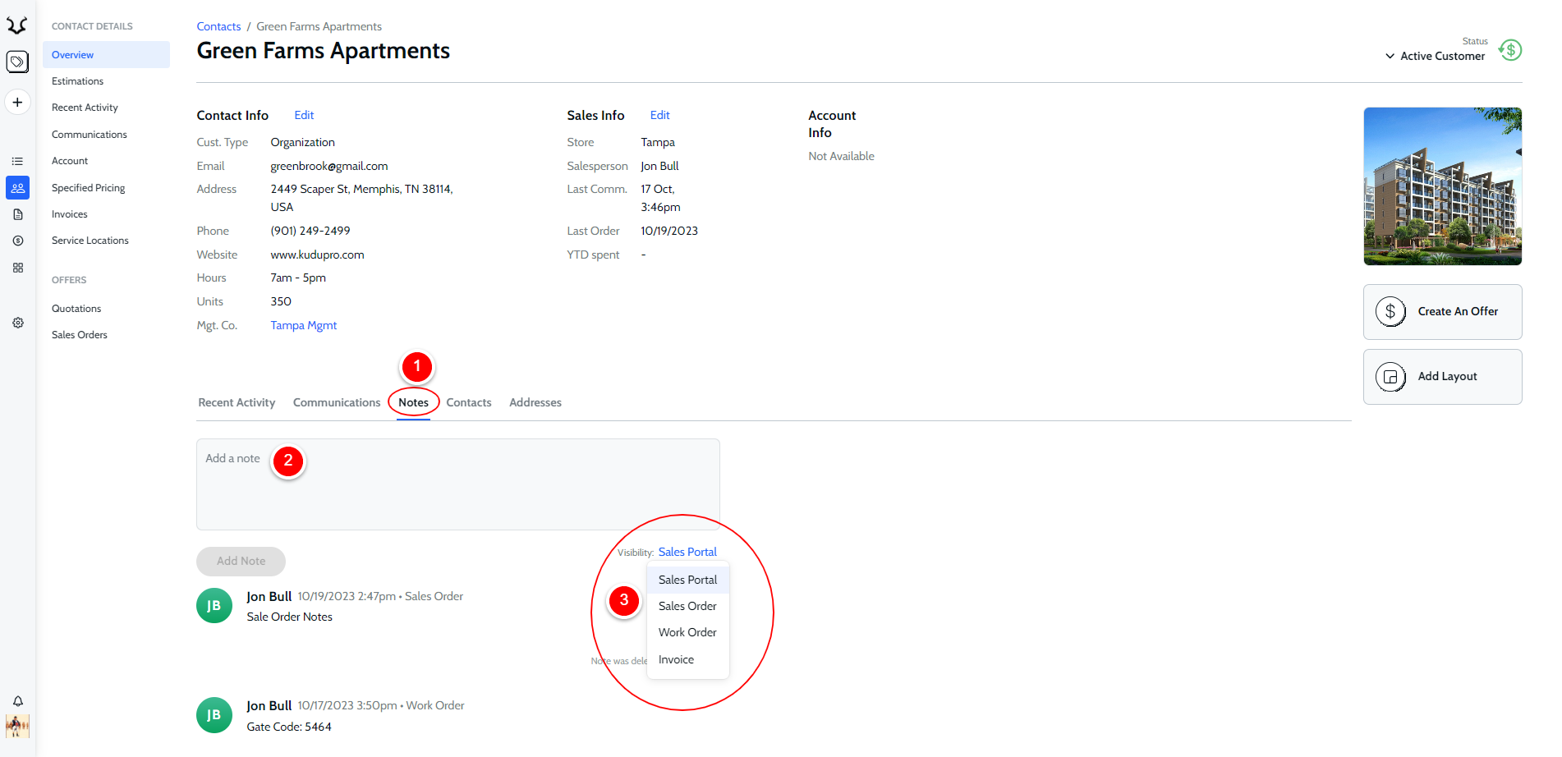Expand the Active Customer status dropdown
This screenshot has height=757, width=1562.
coord(1435,57)
